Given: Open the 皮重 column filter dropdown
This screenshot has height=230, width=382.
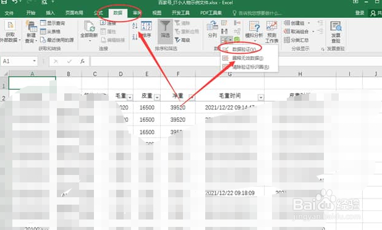Looking at the screenshot, I should (x=157, y=98).
